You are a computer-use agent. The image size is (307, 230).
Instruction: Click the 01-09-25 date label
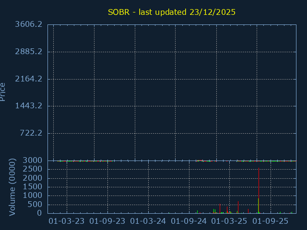(271, 221)
